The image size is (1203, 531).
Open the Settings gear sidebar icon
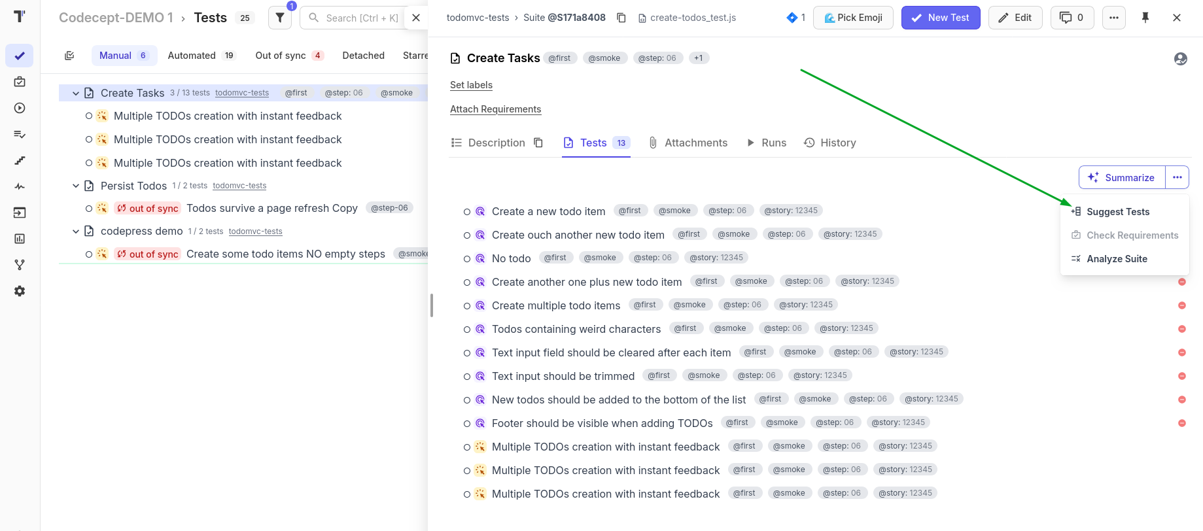coord(20,291)
